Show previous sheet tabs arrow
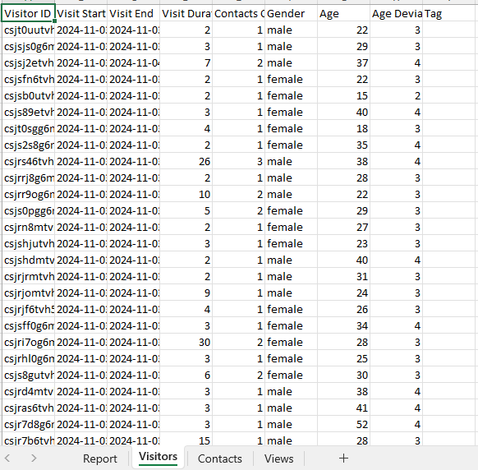 tap(8, 458)
